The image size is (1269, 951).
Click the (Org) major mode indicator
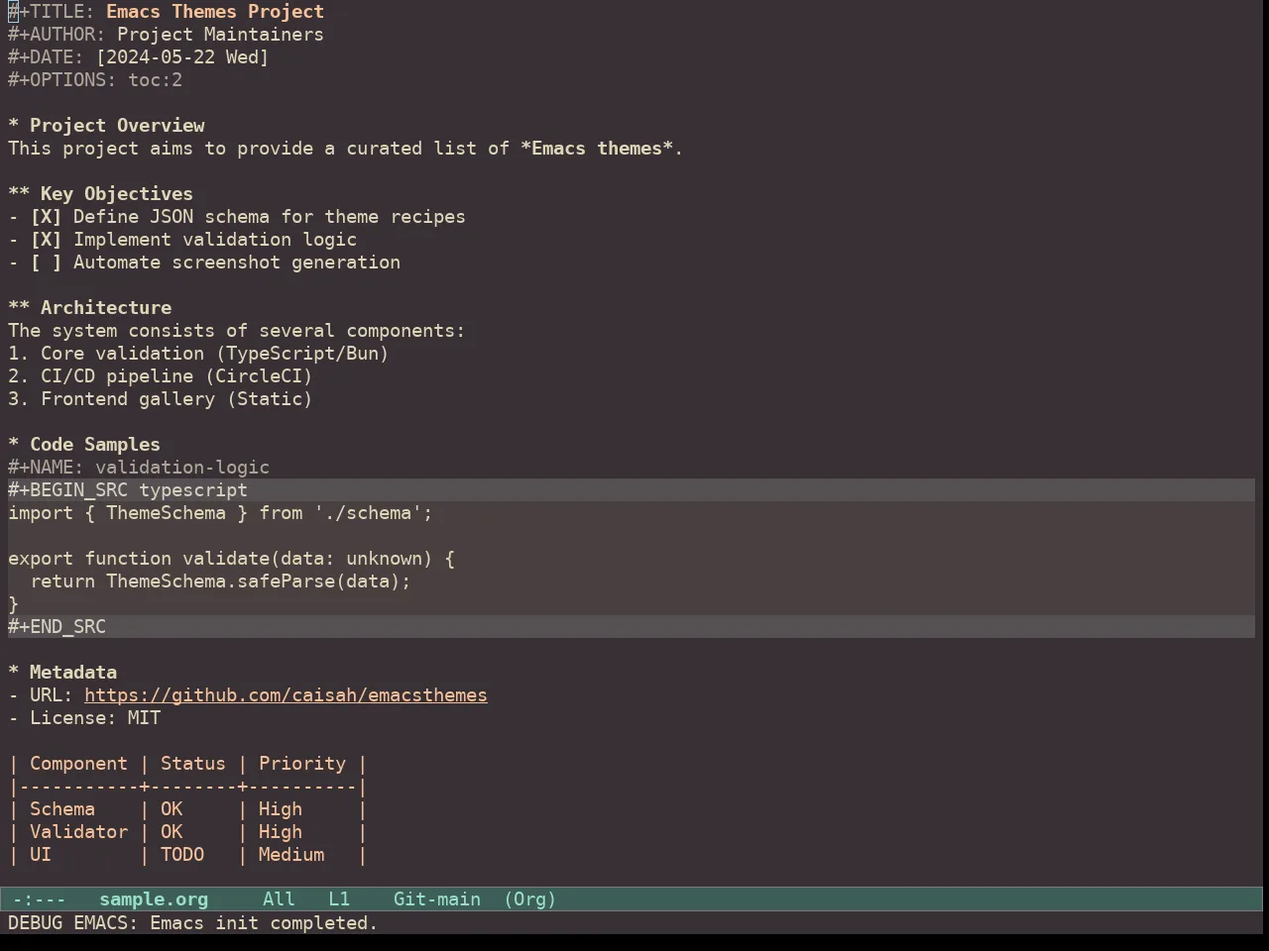(x=530, y=899)
